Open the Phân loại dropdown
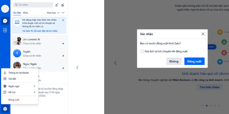 (x=53, y=13)
